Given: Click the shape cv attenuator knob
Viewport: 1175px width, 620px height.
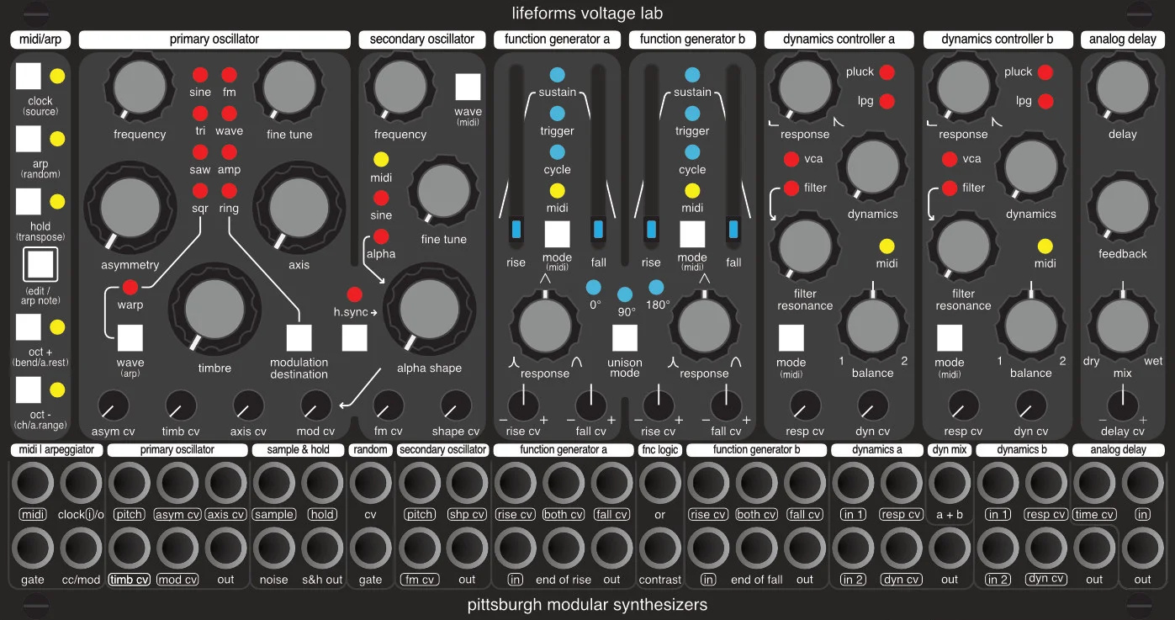Looking at the screenshot, I should tap(456, 406).
